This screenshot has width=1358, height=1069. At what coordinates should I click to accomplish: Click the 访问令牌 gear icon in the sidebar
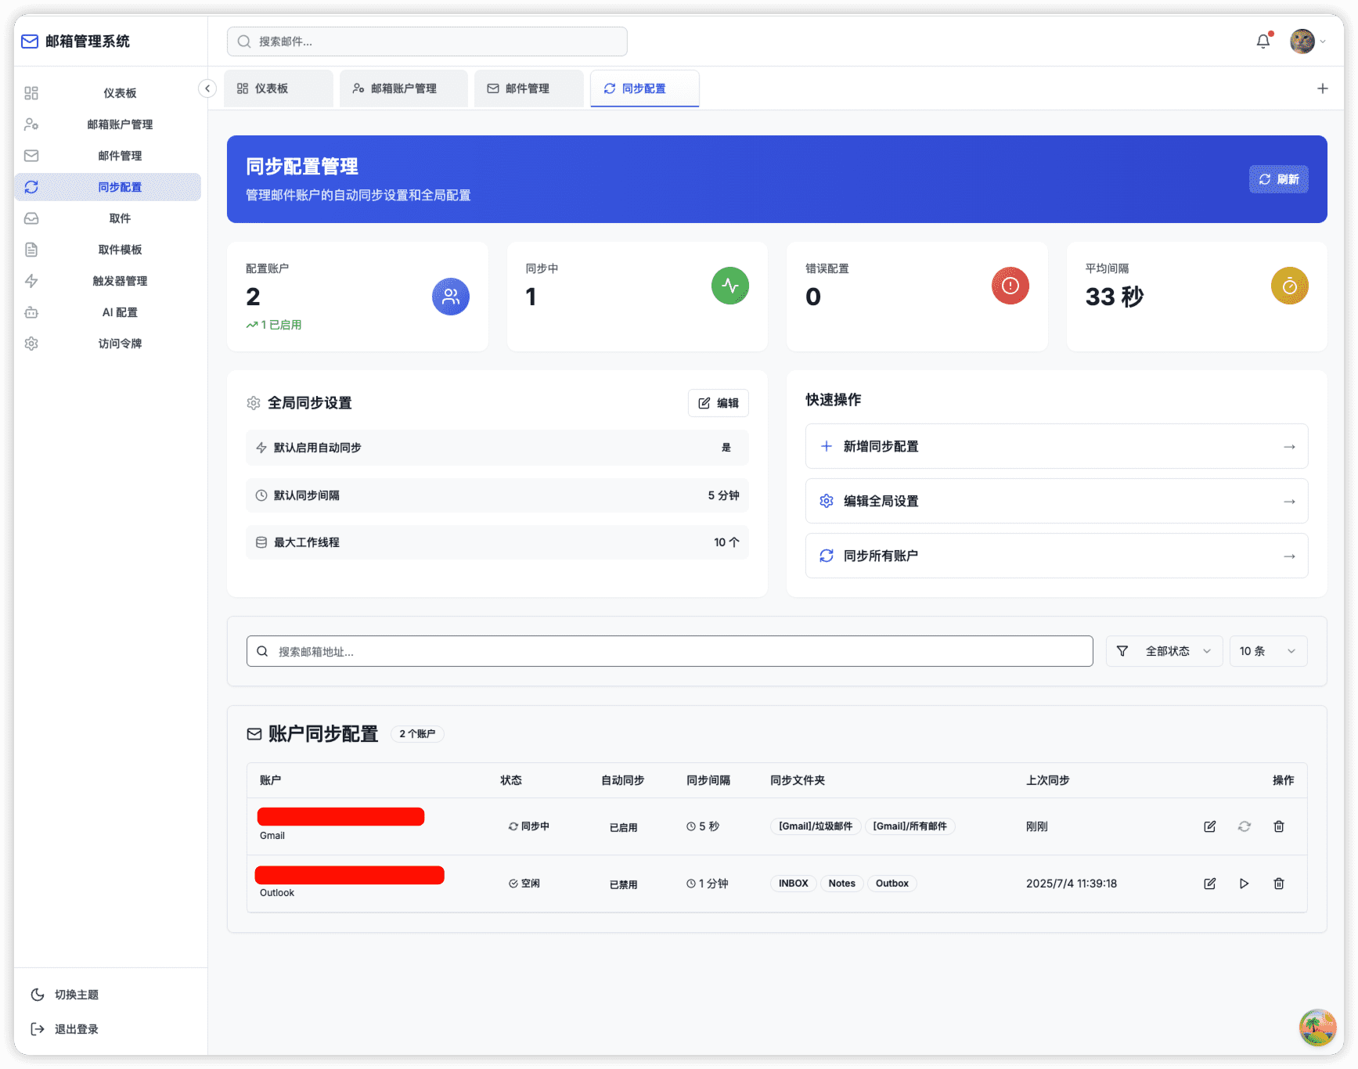31,344
